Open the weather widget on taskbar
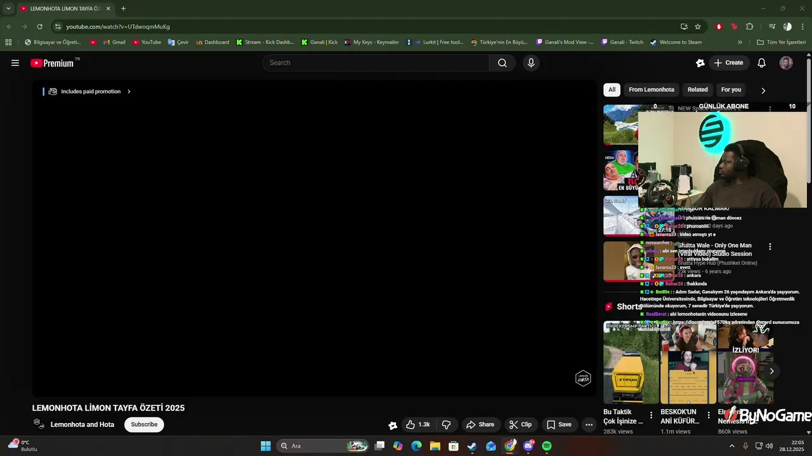The height and width of the screenshot is (456, 812). 23,446
